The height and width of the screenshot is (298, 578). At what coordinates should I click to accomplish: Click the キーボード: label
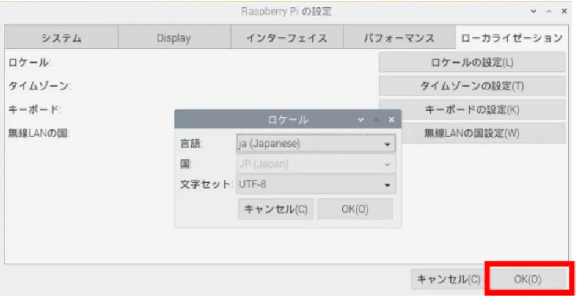(34, 110)
